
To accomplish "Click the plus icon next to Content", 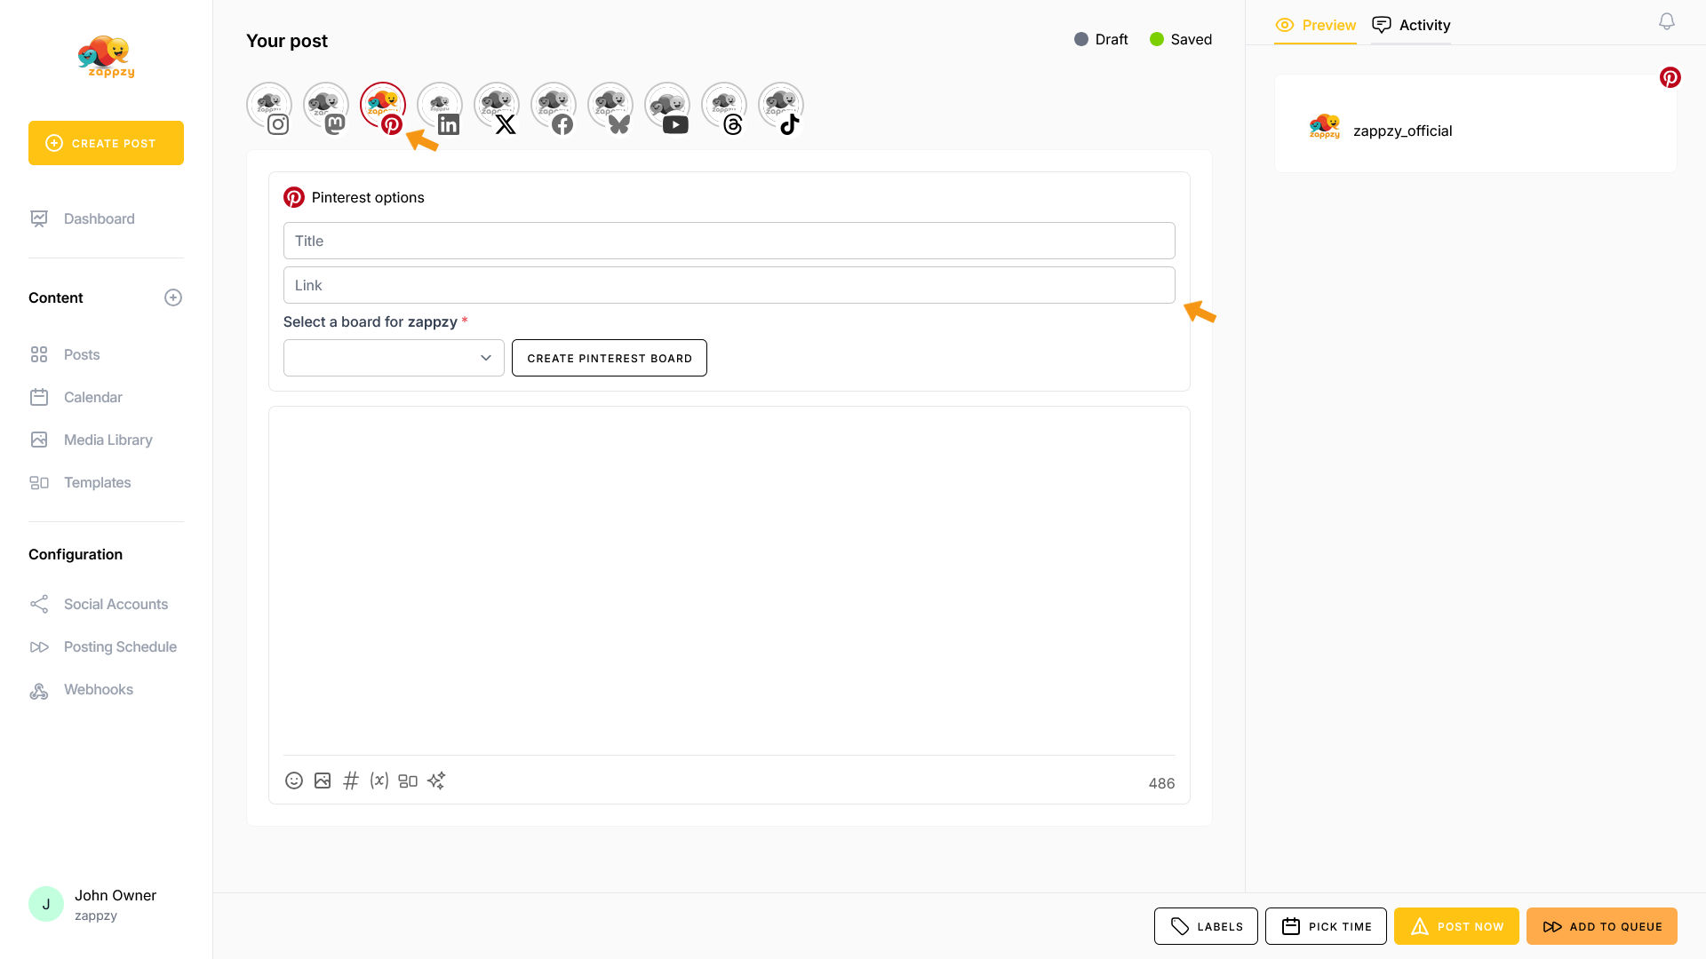I will pyautogui.click(x=173, y=297).
